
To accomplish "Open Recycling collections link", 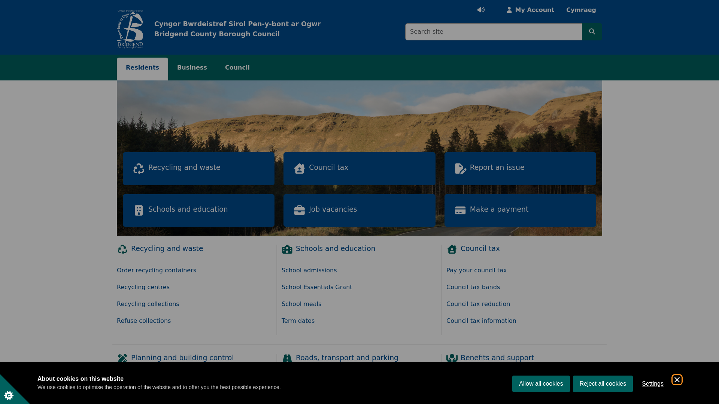I will click(148, 304).
